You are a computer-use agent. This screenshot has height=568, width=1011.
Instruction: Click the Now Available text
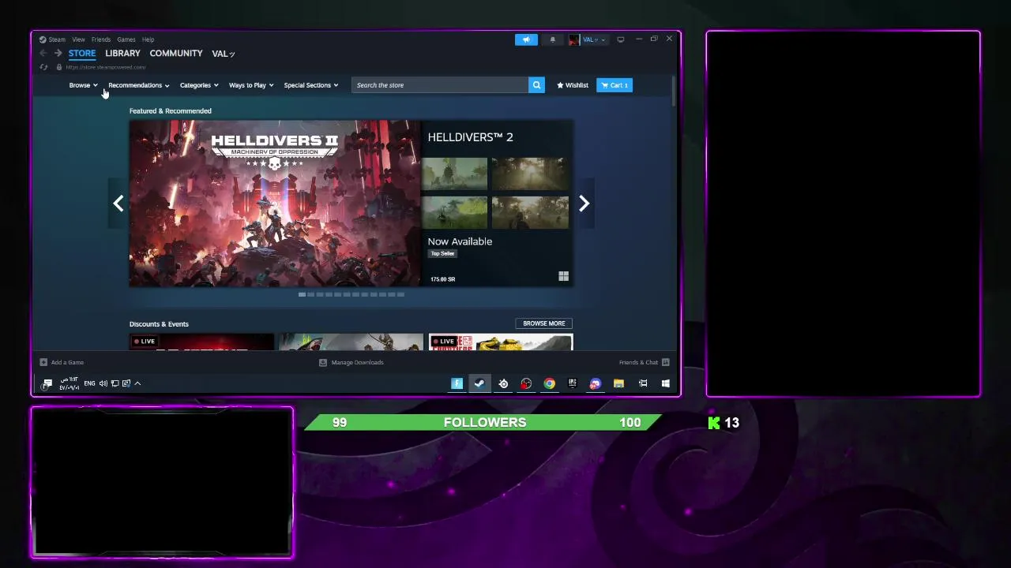tap(460, 241)
